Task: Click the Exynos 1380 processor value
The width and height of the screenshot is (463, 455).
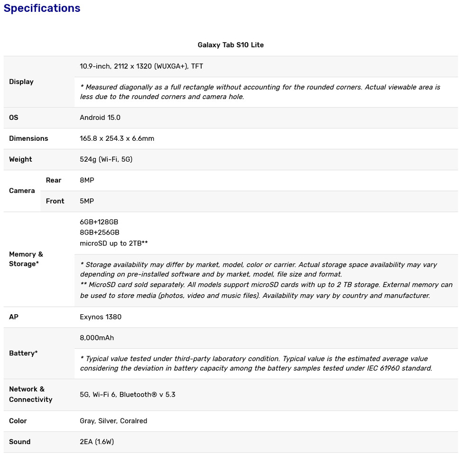Action: coord(101,317)
